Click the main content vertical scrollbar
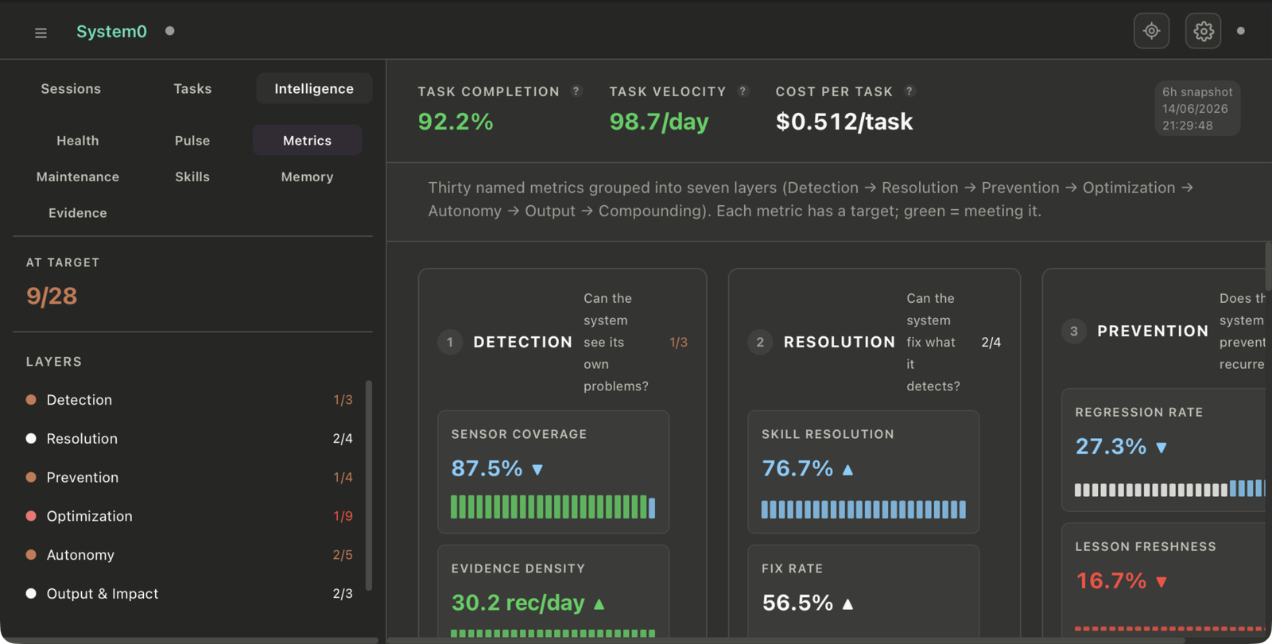 click(x=1268, y=266)
